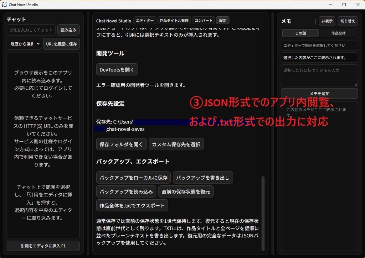Click the メモ panel title
365x258 pixels.
point(286,21)
